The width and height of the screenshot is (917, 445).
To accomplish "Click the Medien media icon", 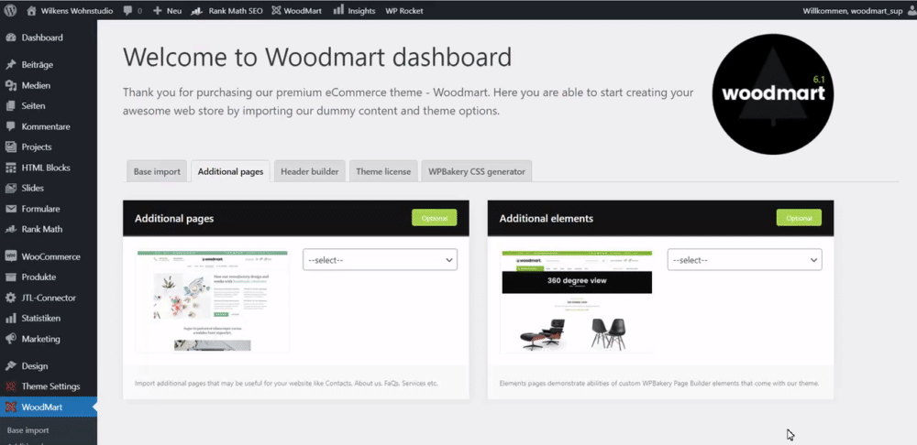I will click(x=10, y=85).
